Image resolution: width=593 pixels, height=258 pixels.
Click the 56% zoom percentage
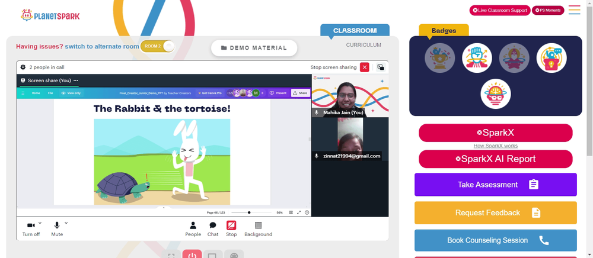(x=279, y=212)
